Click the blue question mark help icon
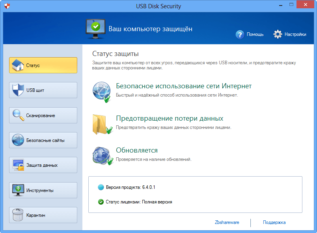Viewport: 317px width, 233px height. coord(240,34)
